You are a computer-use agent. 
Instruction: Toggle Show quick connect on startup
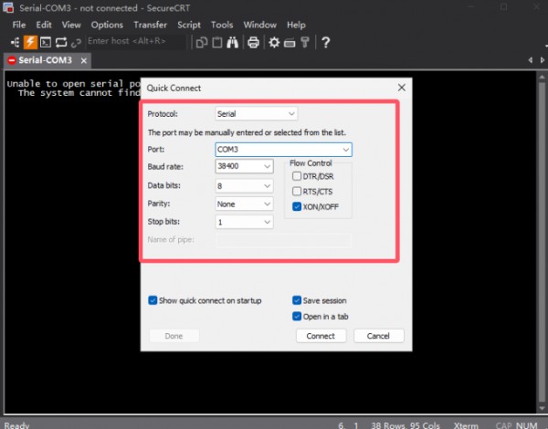(x=153, y=300)
